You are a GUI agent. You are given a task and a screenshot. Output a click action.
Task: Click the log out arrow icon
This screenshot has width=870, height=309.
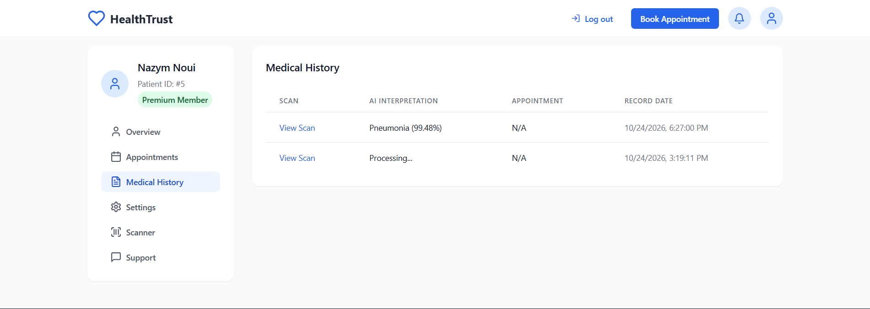coord(576,19)
